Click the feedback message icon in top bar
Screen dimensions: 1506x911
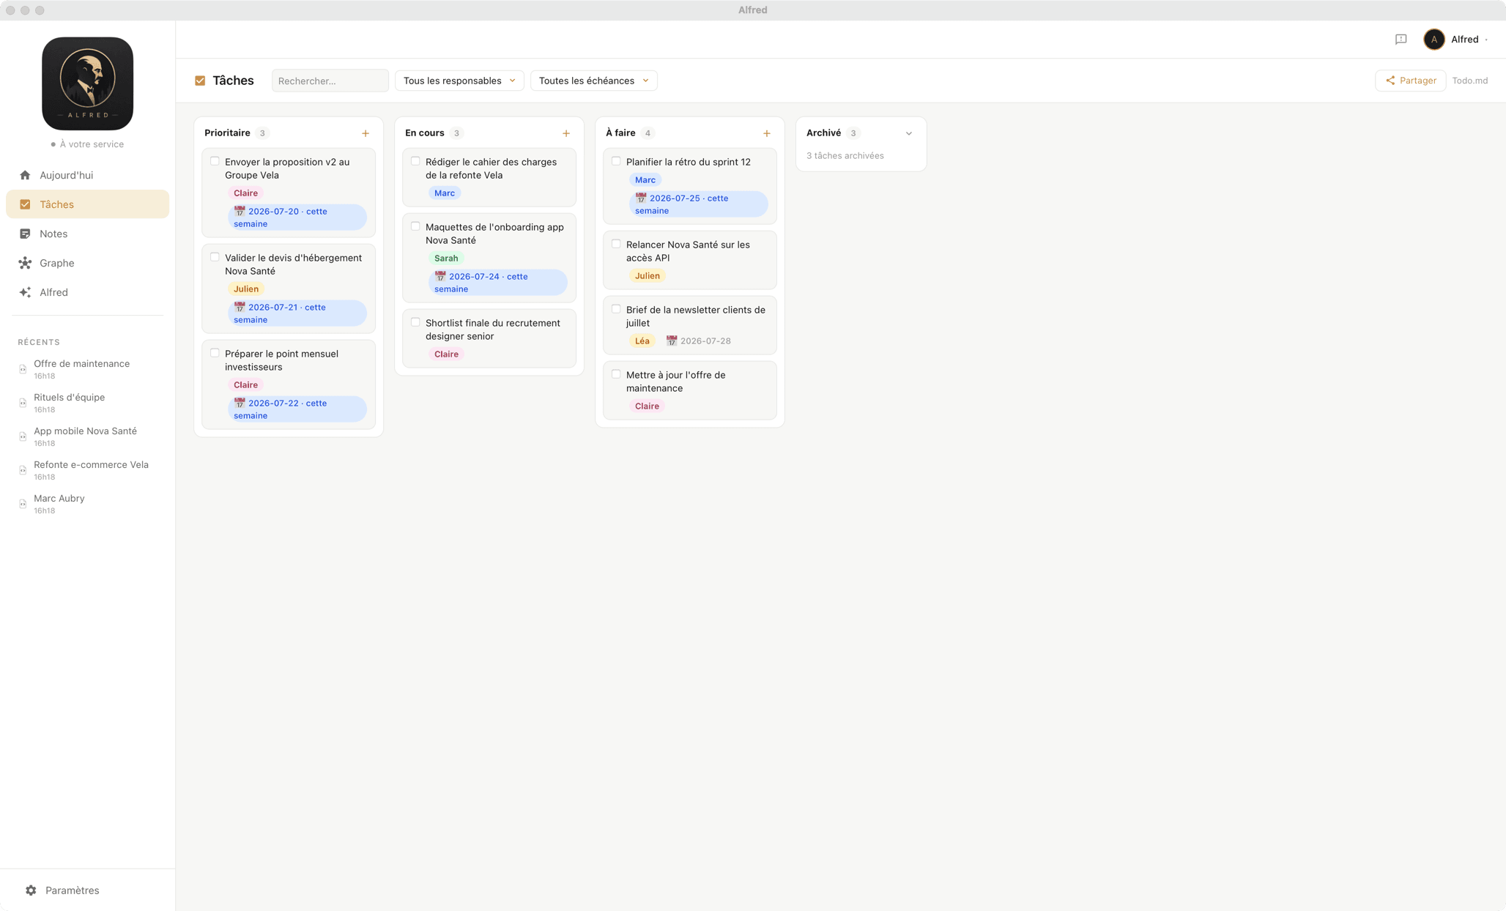tap(1401, 40)
